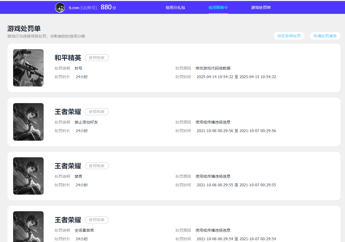Click the 修改游戏代码或数据 penalty reason
Image resolution: width=345 pixels, height=242 pixels.
213,68
